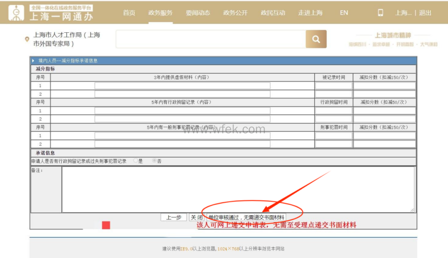Collapse the 填内人员 section triangle

pyautogui.click(x=33, y=61)
